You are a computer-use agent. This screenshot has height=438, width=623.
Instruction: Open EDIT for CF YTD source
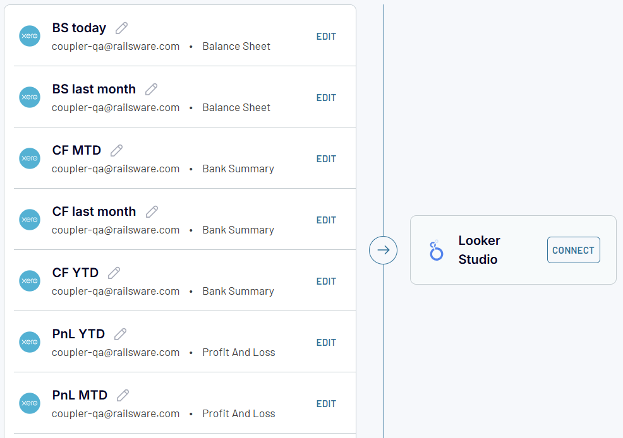tap(326, 281)
